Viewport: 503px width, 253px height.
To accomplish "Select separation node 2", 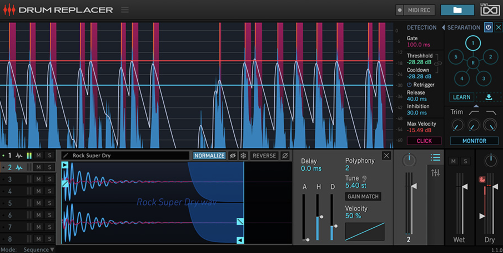I will click(x=491, y=57).
